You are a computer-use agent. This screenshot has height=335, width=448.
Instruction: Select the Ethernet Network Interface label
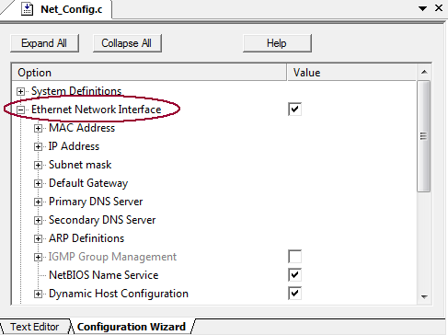pos(96,110)
